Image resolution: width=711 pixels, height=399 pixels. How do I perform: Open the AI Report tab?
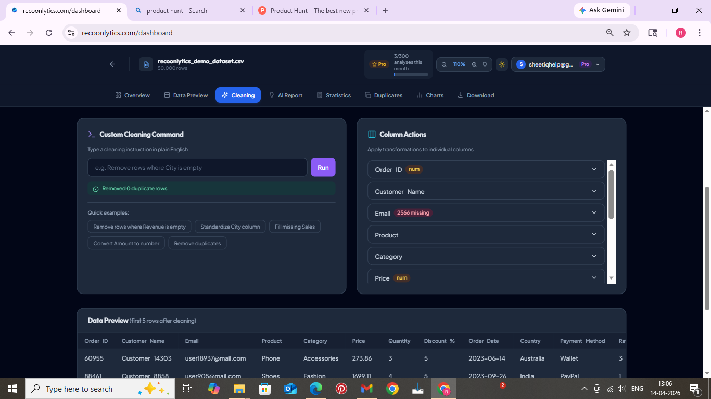point(286,95)
